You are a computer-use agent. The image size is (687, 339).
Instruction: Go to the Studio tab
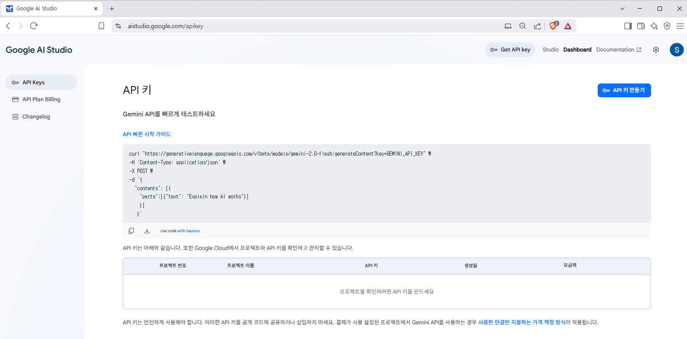[550, 50]
